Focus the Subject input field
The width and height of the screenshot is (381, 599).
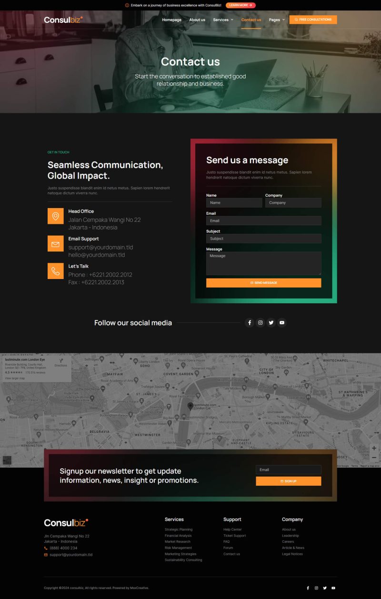point(263,239)
